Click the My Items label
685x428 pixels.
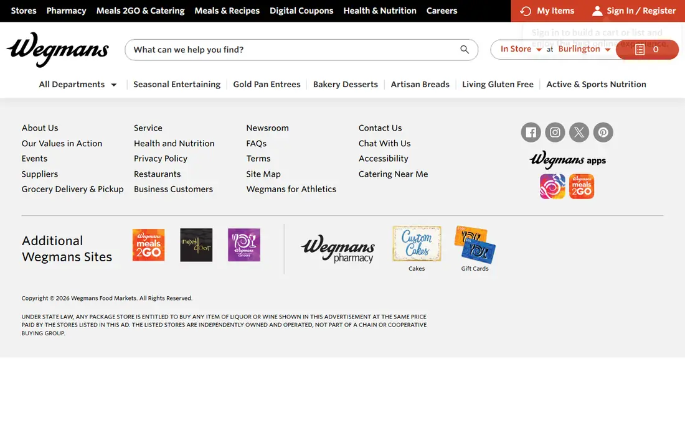tap(555, 11)
